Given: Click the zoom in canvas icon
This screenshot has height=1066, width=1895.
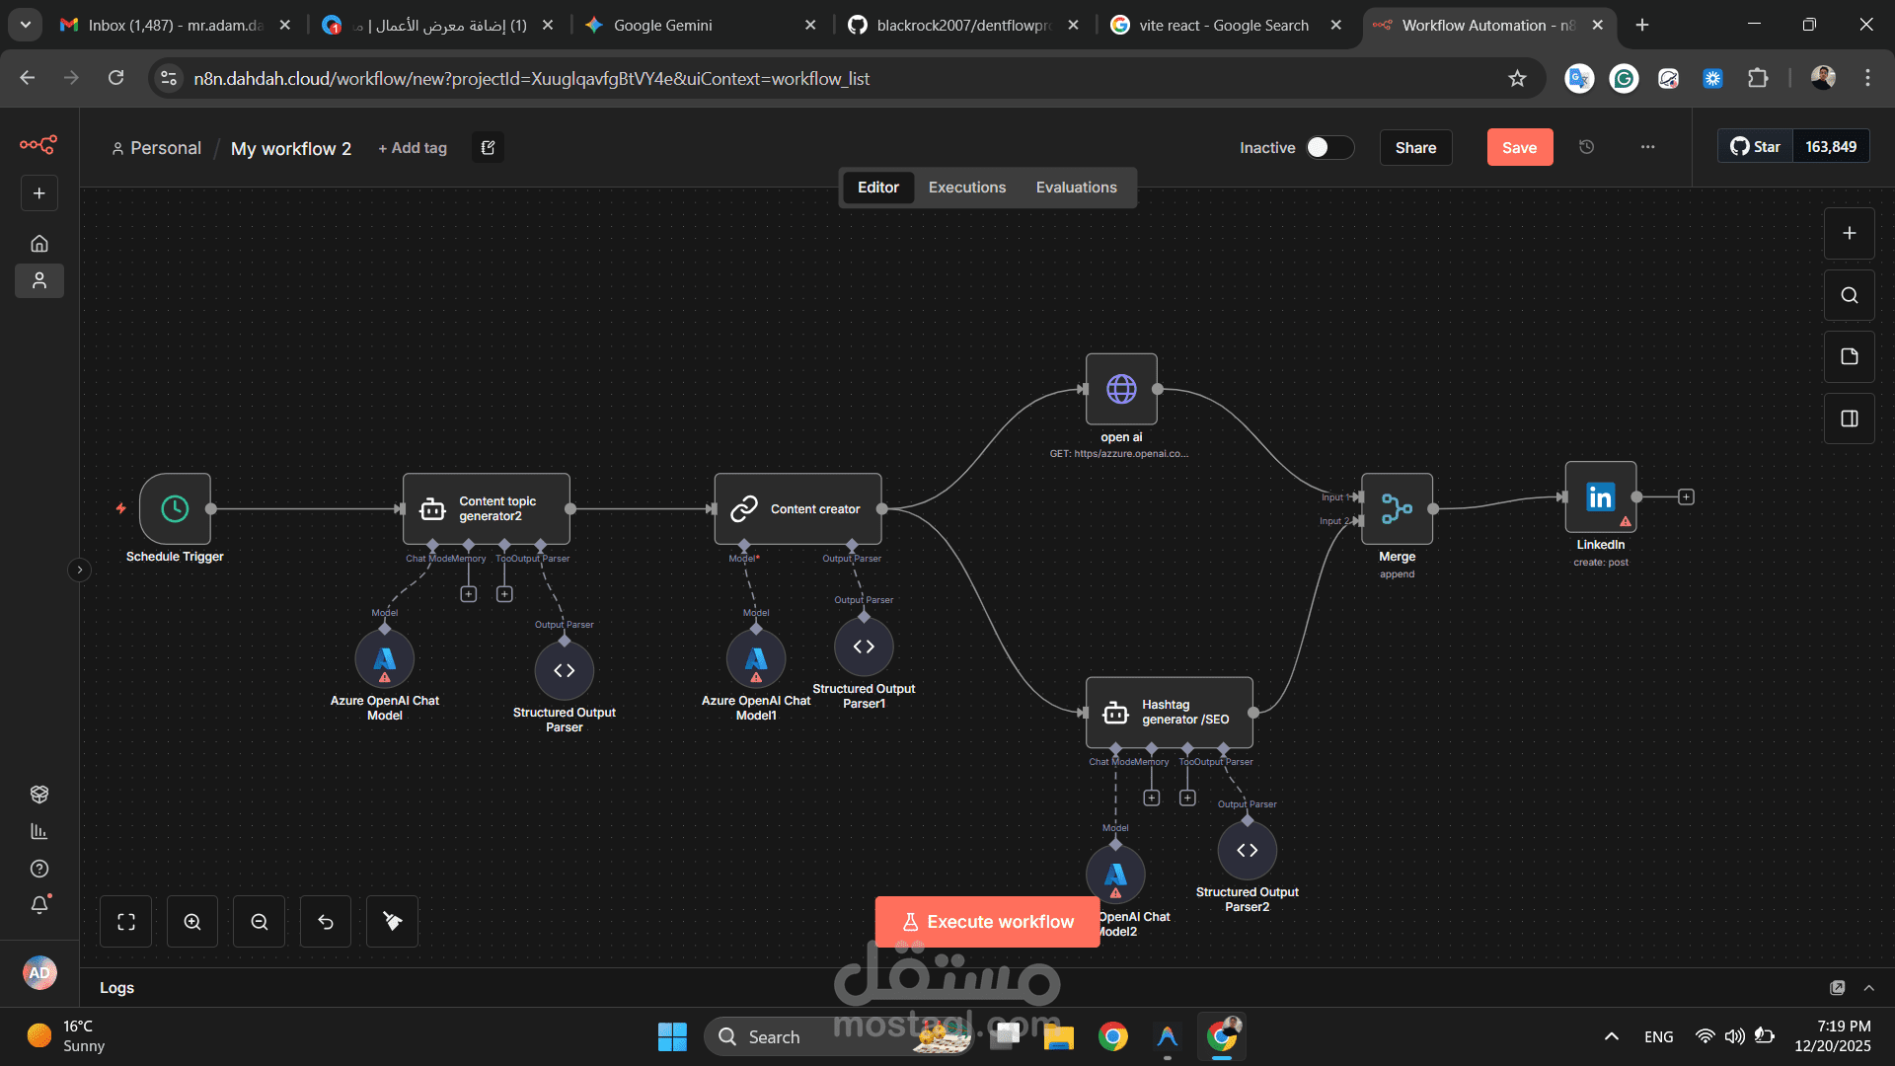Looking at the screenshot, I should pos(192,922).
